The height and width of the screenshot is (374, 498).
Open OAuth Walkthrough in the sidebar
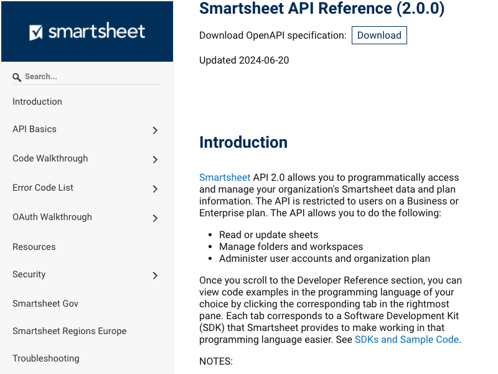(x=52, y=217)
